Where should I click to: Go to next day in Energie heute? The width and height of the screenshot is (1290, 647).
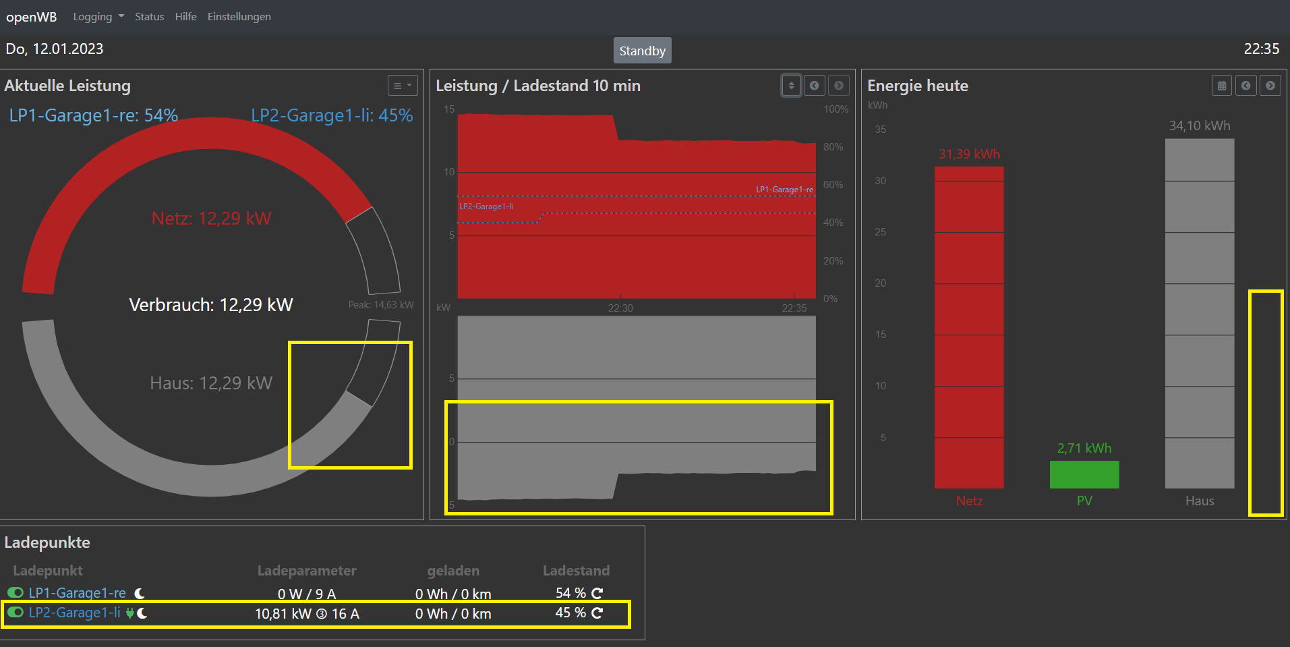[1270, 86]
